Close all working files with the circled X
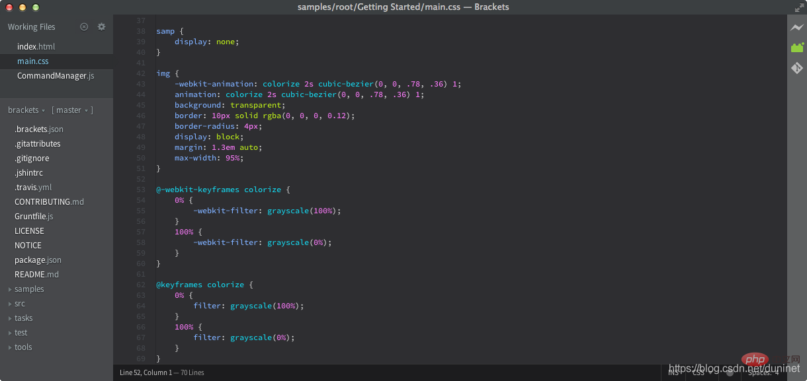 tap(84, 27)
